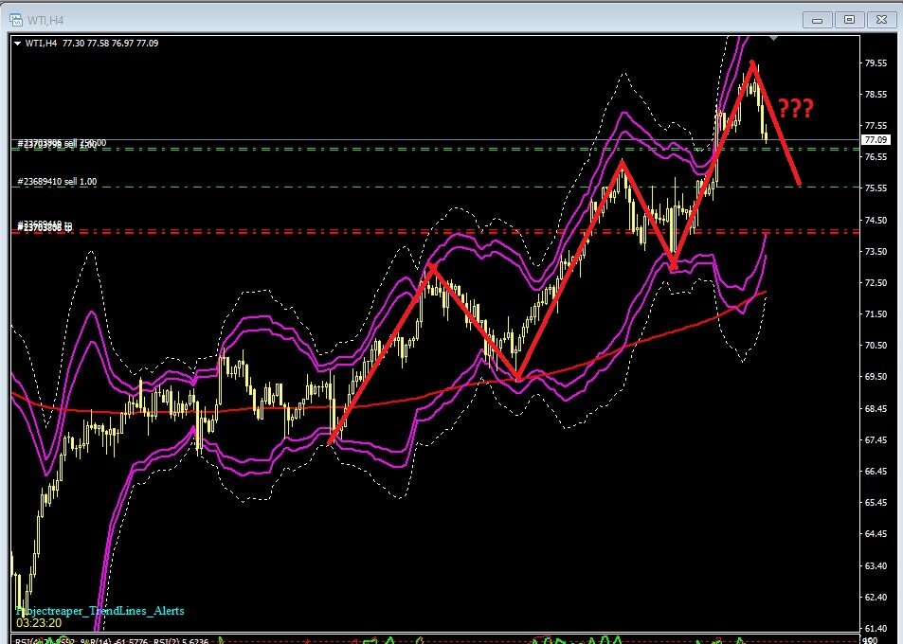This screenshot has height=644, width=903.
Task: Click the 72.50 price scale label
Action: pos(876,282)
